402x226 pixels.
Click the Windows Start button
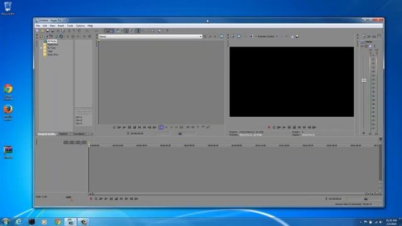pos(6,222)
